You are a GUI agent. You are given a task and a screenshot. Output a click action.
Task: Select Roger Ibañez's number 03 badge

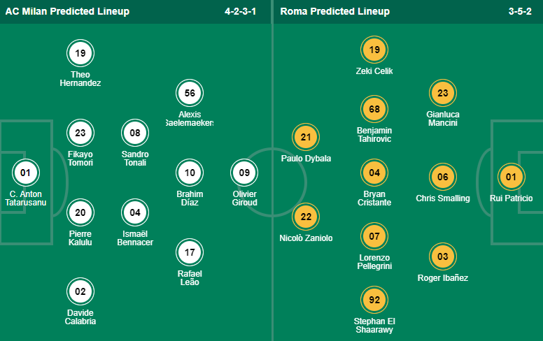pos(442,256)
